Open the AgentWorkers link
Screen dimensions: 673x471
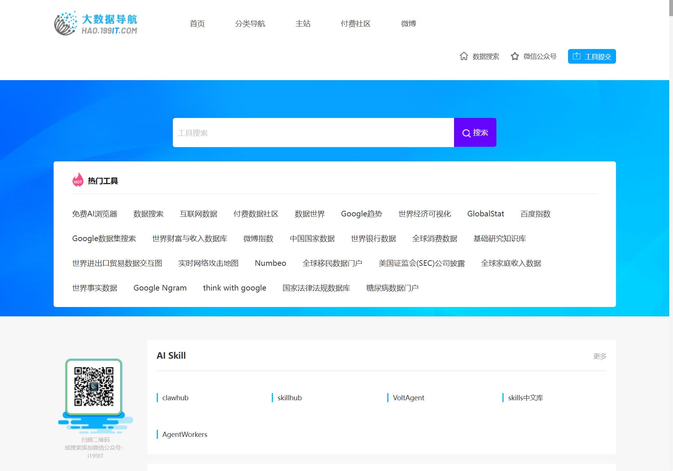point(185,434)
